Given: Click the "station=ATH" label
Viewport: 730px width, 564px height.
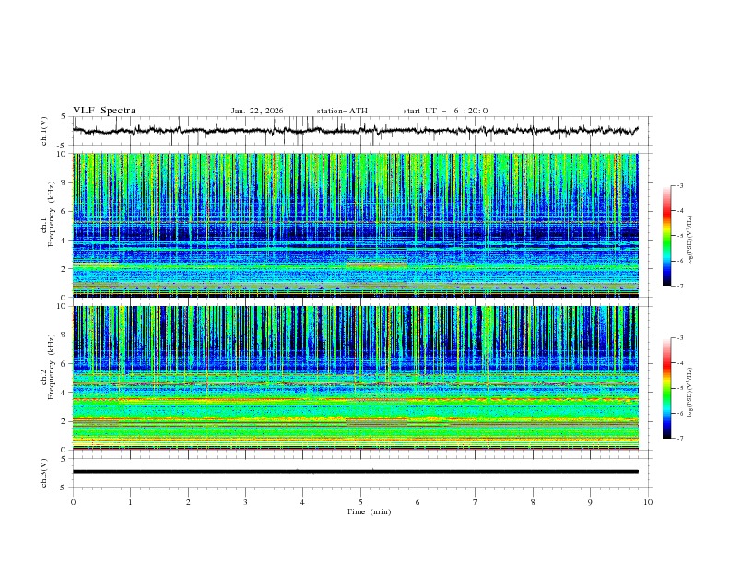Looking at the screenshot, I should coord(342,111).
